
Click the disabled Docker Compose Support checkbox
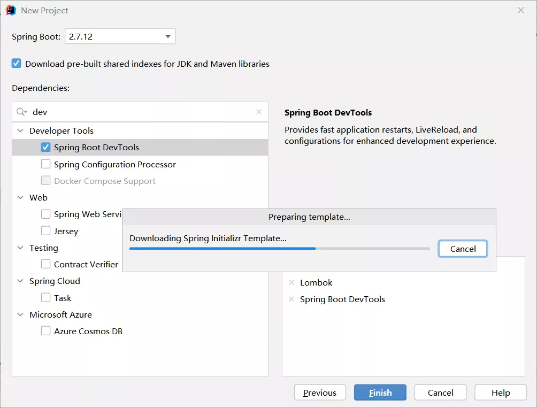coord(45,180)
